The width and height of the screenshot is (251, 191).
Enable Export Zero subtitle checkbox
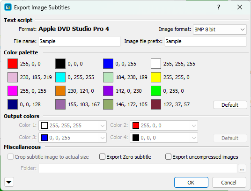[102, 157]
